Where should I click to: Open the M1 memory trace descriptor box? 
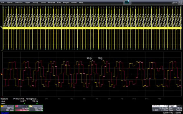(x=36, y=108)
